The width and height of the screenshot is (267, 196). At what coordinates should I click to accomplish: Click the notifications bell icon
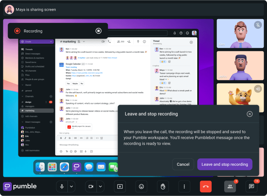pos(174,33)
